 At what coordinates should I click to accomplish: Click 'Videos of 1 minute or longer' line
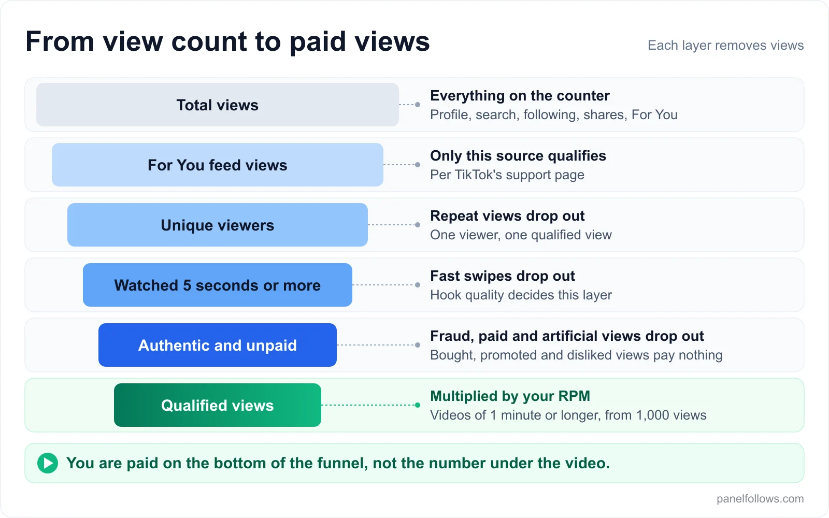tap(568, 415)
